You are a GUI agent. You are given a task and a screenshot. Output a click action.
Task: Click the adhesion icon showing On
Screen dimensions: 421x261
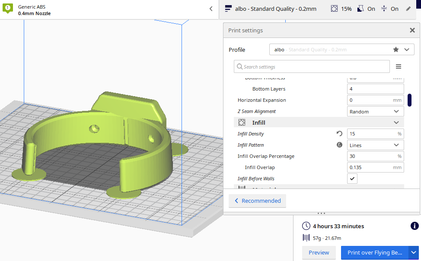coord(384,9)
